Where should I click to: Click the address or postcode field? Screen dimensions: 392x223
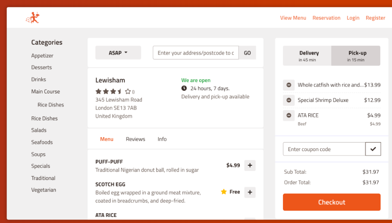(195, 53)
